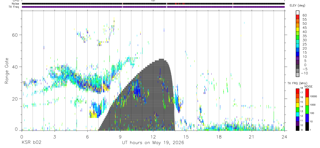
Task: Click the '45' label on the ELEV scale
Action: [x=304, y=28]
